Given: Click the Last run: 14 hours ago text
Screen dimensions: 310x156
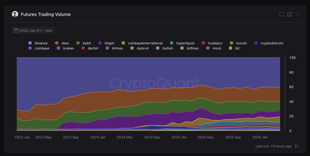Looking at the screenshot, I should (x=274, y=146).
